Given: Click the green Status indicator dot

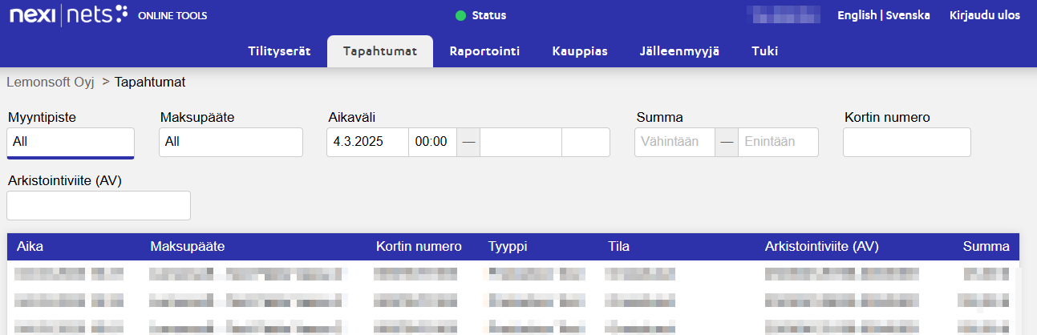Looking at the screenshot, I should click(460, 15).
